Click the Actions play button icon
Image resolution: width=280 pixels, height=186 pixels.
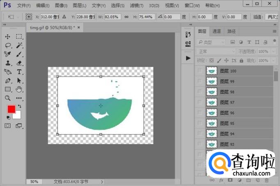[188, 58]
